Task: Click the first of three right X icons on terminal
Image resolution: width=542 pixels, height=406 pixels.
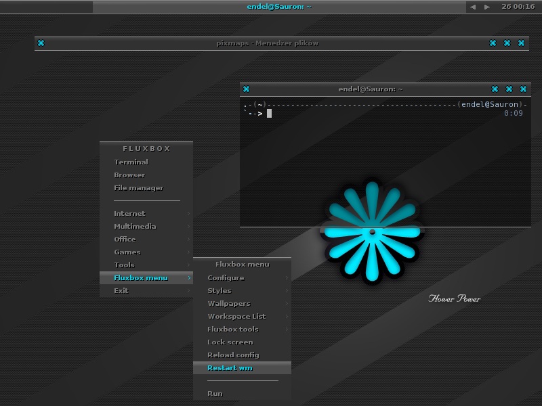Action: tap(495, 89)
